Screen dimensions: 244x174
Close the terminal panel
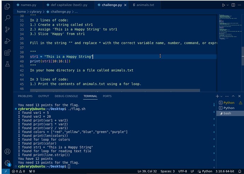coord(239,96)
